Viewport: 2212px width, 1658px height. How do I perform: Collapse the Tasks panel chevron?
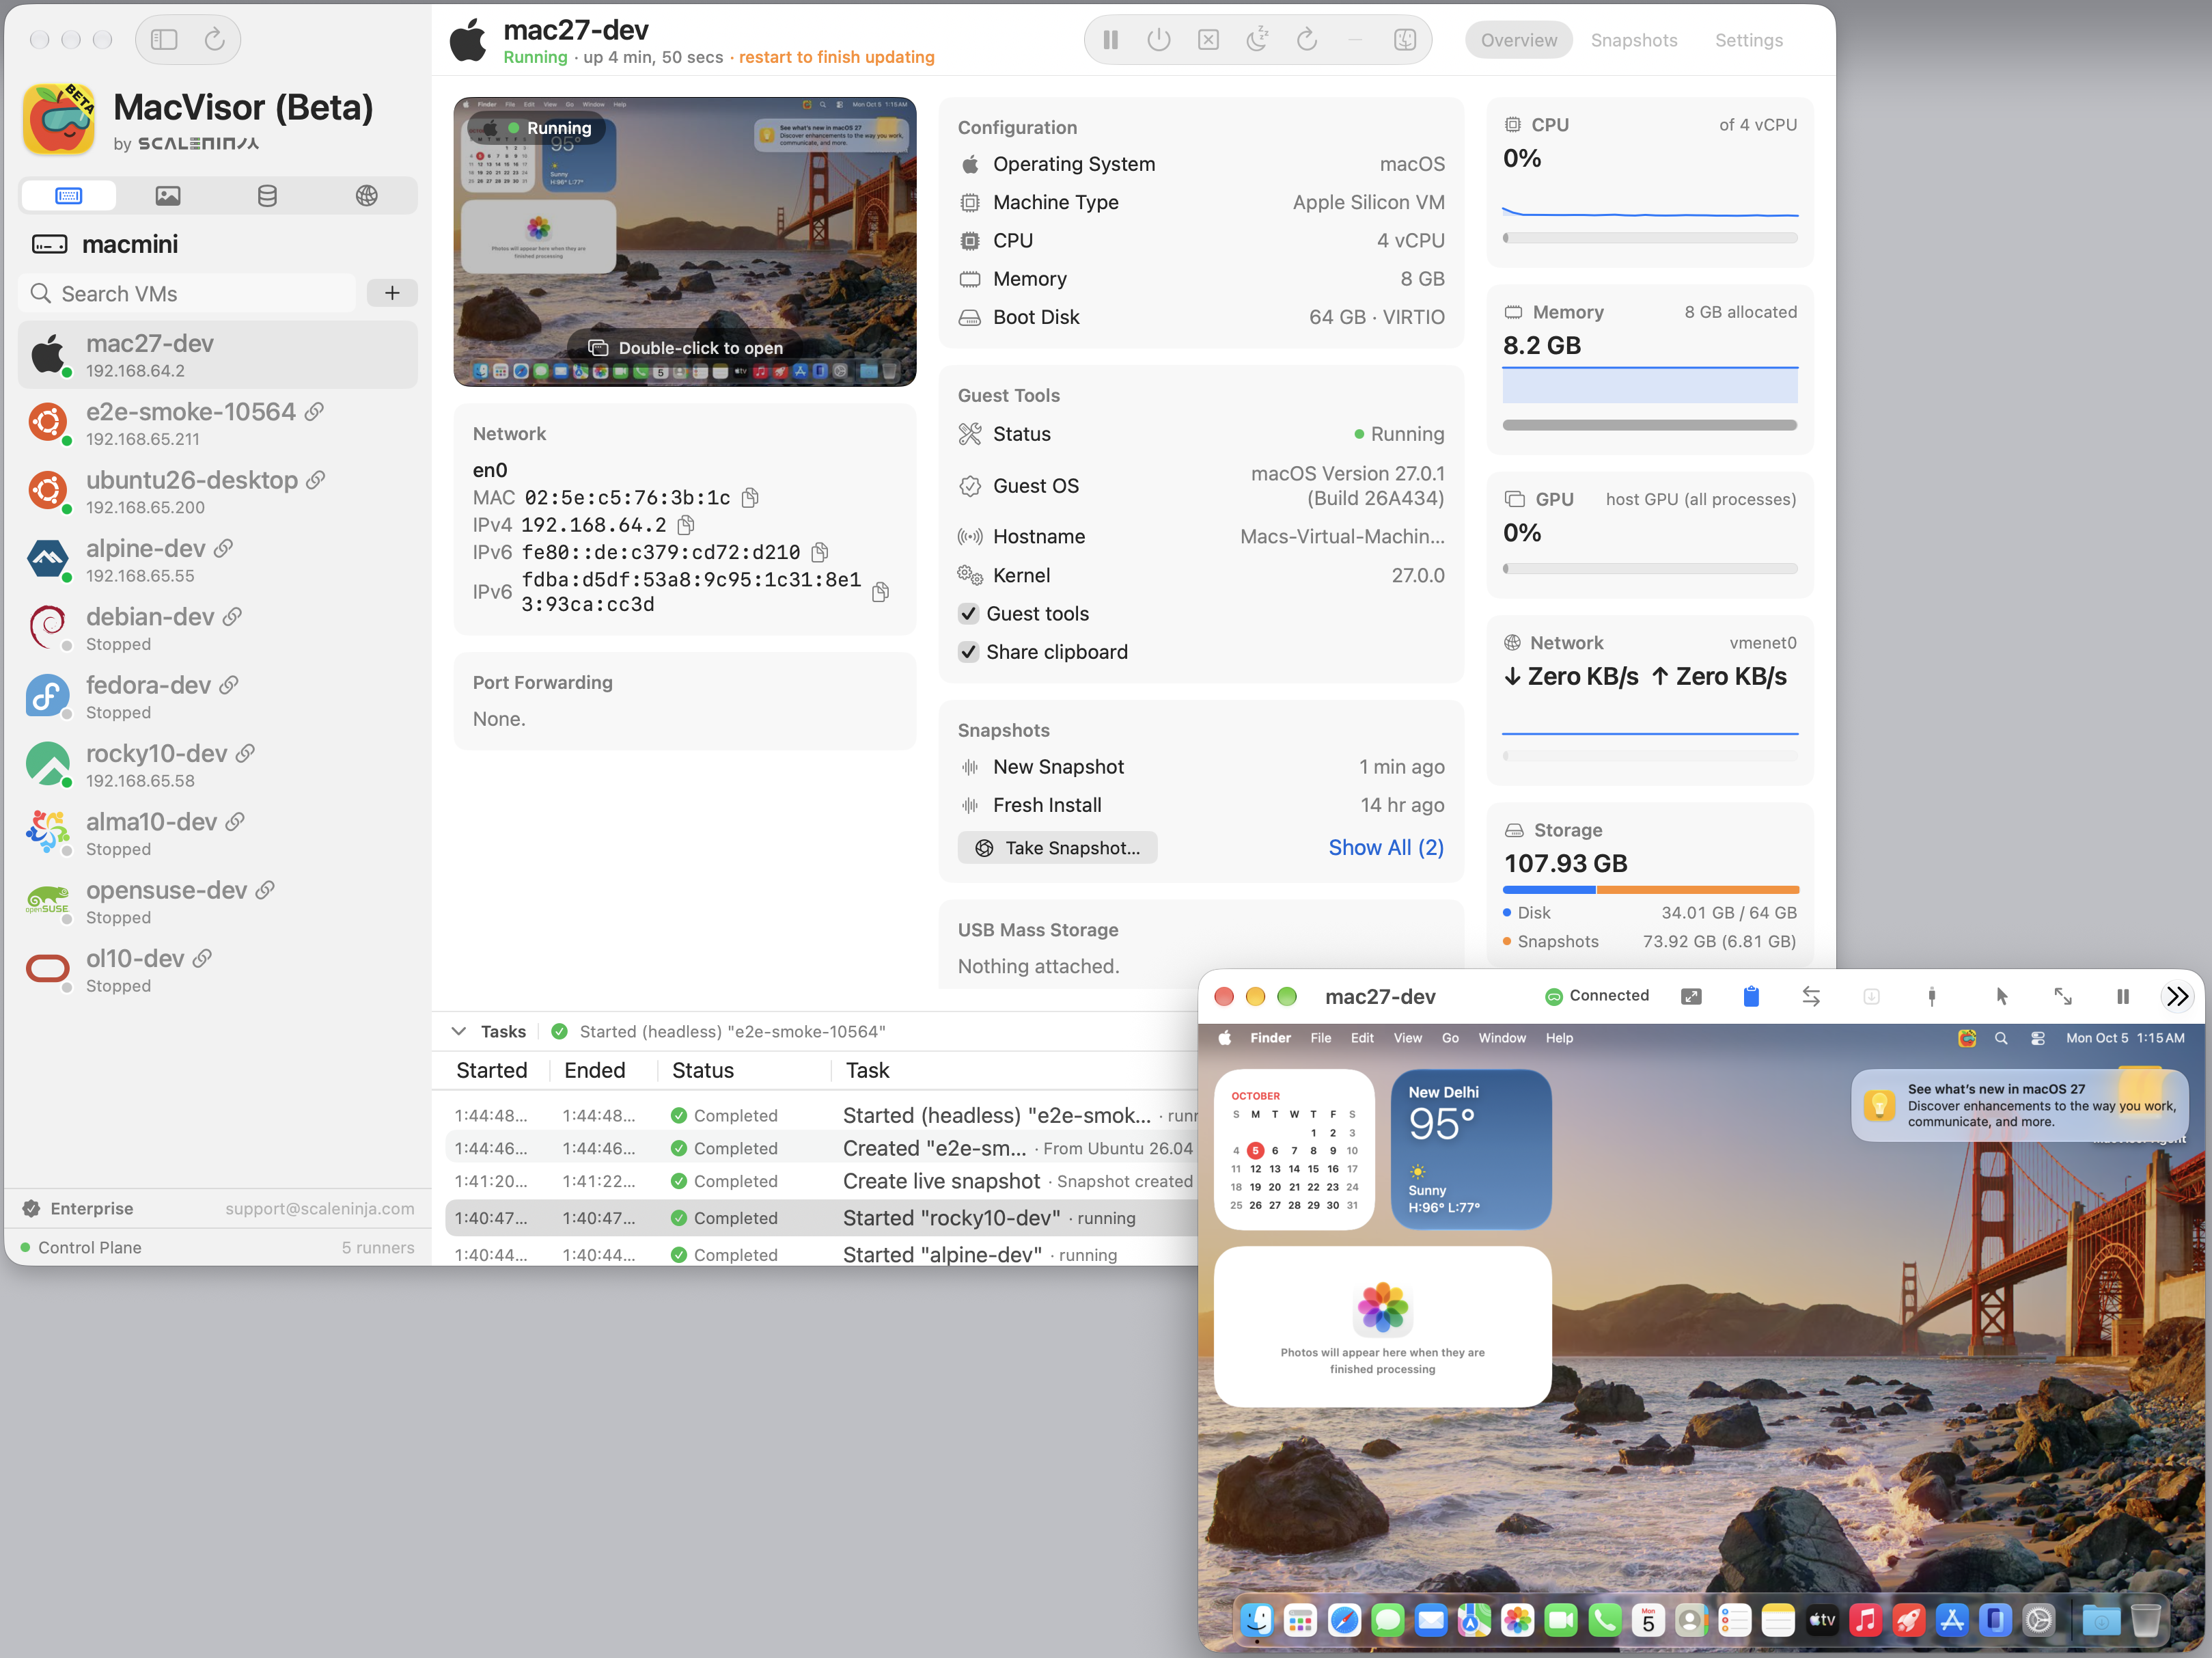459,1031
